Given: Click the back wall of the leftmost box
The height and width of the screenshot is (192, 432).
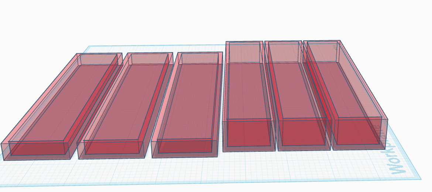Looking at the screenshot, I should [x=99, y=59].
